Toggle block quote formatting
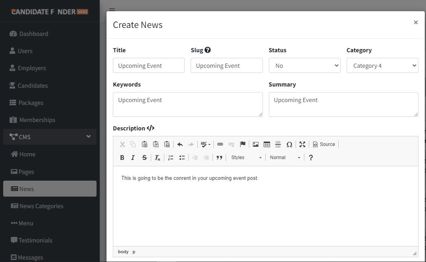The height and width of the screenshot is (262, 426). pos(219,158)
